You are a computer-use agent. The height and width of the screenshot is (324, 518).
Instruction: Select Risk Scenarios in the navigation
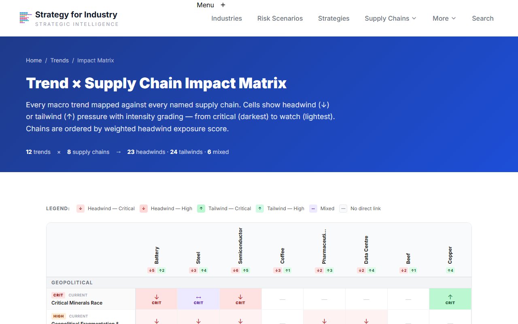280,19
